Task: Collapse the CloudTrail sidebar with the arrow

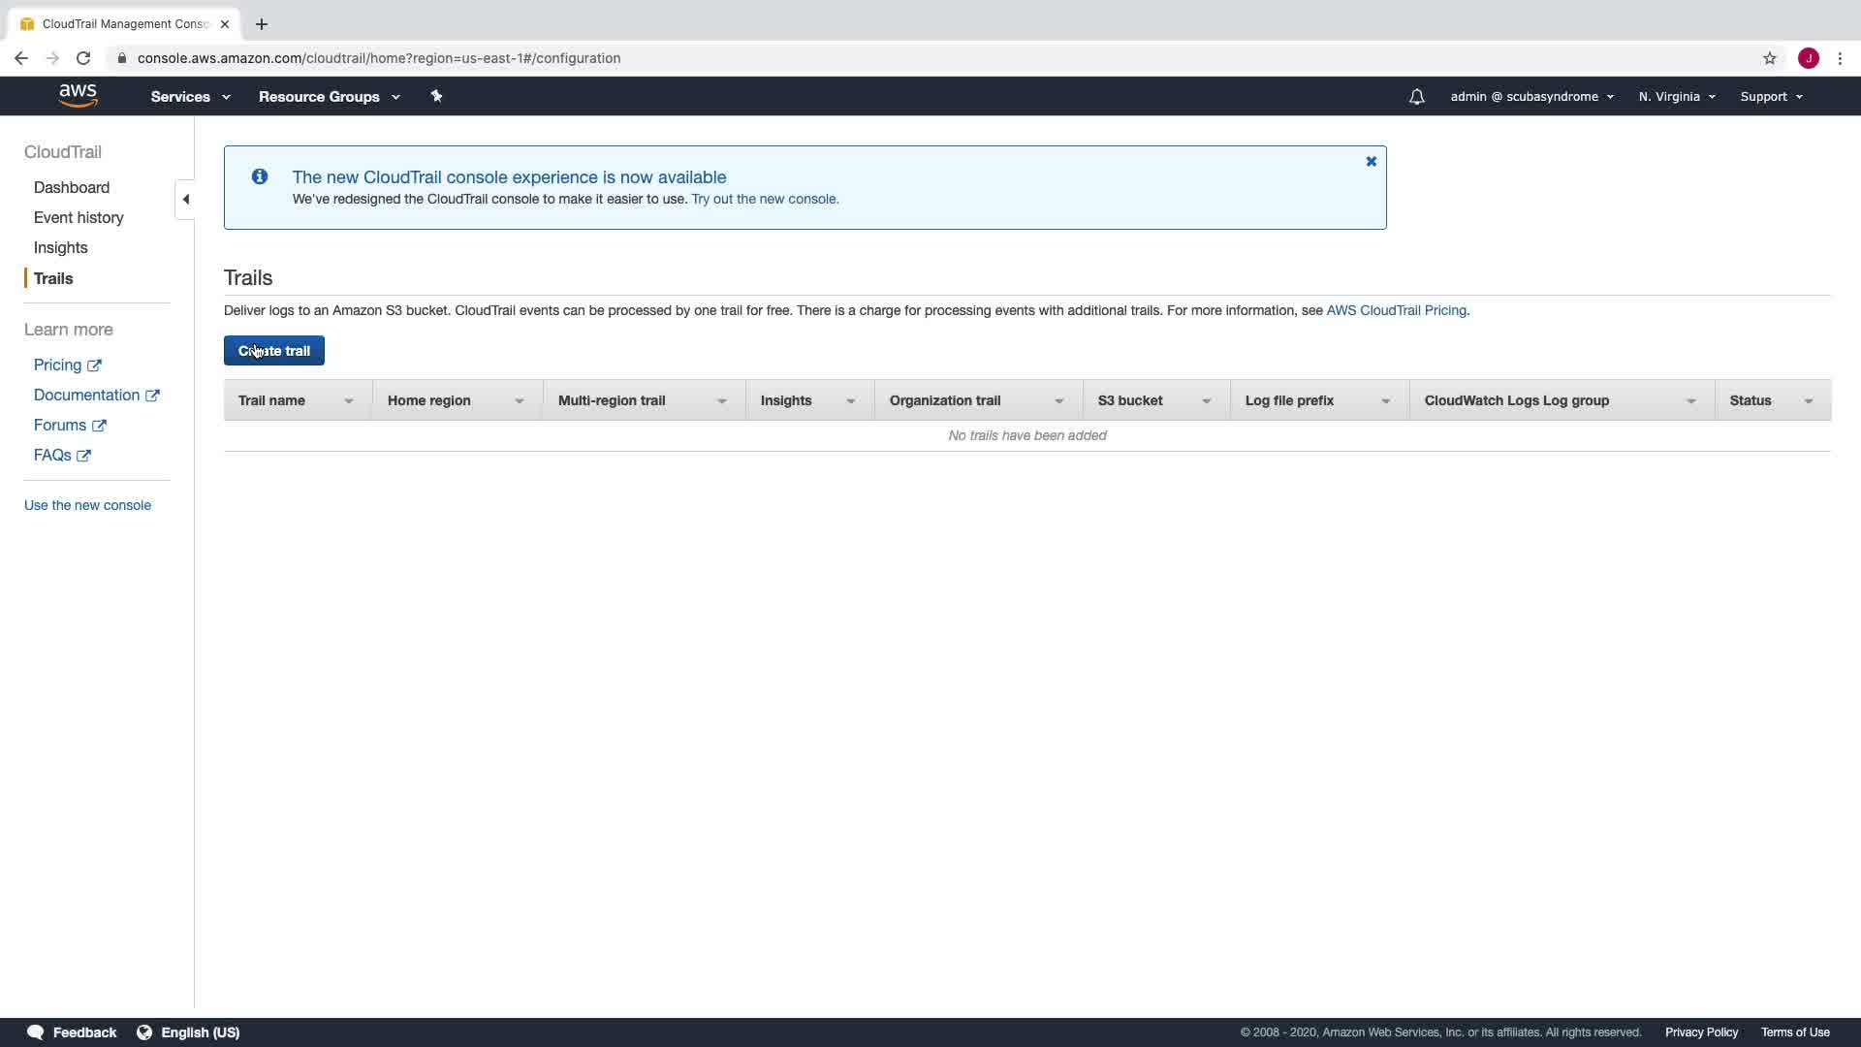Action: 185,200
